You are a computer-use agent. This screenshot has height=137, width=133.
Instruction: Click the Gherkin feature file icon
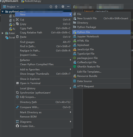click(75, 67)
